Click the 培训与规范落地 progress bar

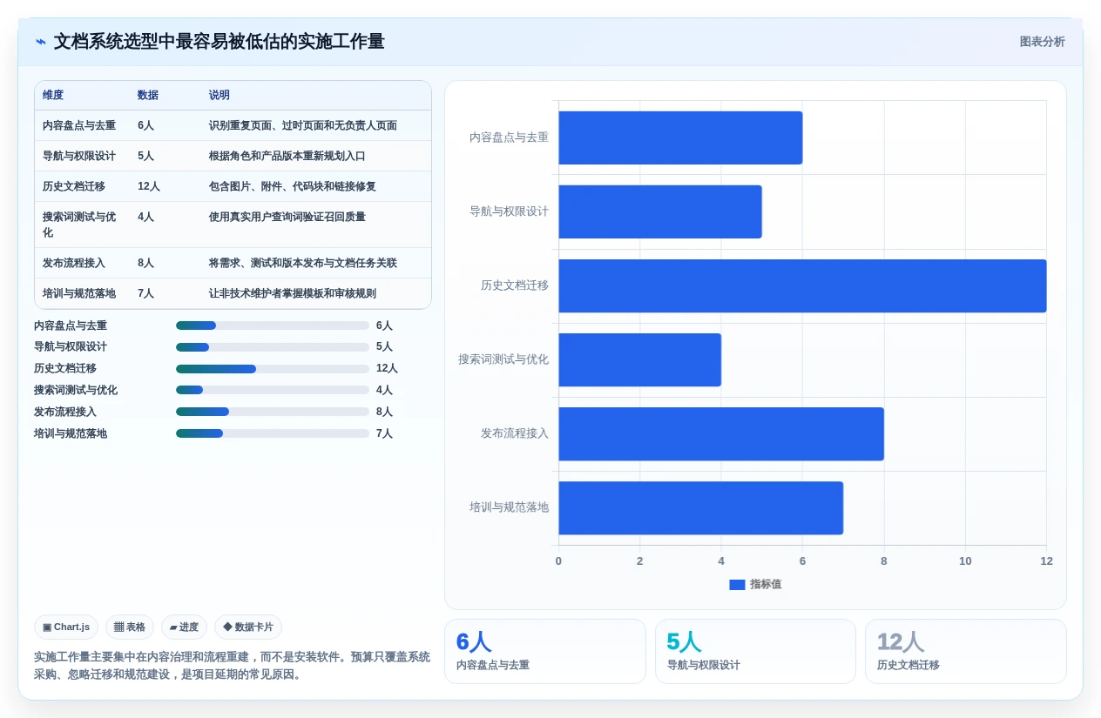pyautogui.click(x=273, y=433)
